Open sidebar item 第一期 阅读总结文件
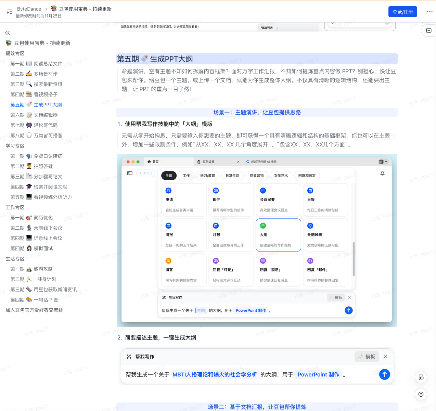This screenshot has height=411, width=436. [x=36, y=64]
